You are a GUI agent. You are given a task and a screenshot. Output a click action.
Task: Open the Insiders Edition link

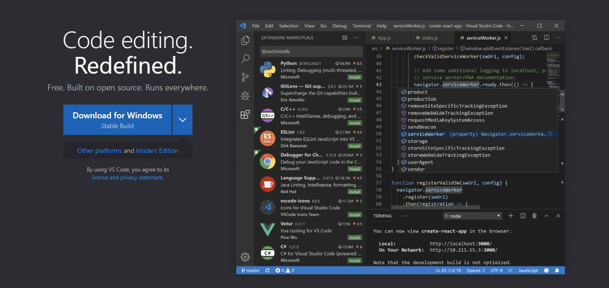(157, 151)
